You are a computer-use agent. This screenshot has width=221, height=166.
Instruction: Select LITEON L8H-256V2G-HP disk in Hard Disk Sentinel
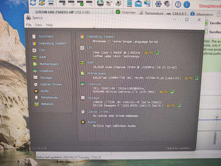(63, 12)
